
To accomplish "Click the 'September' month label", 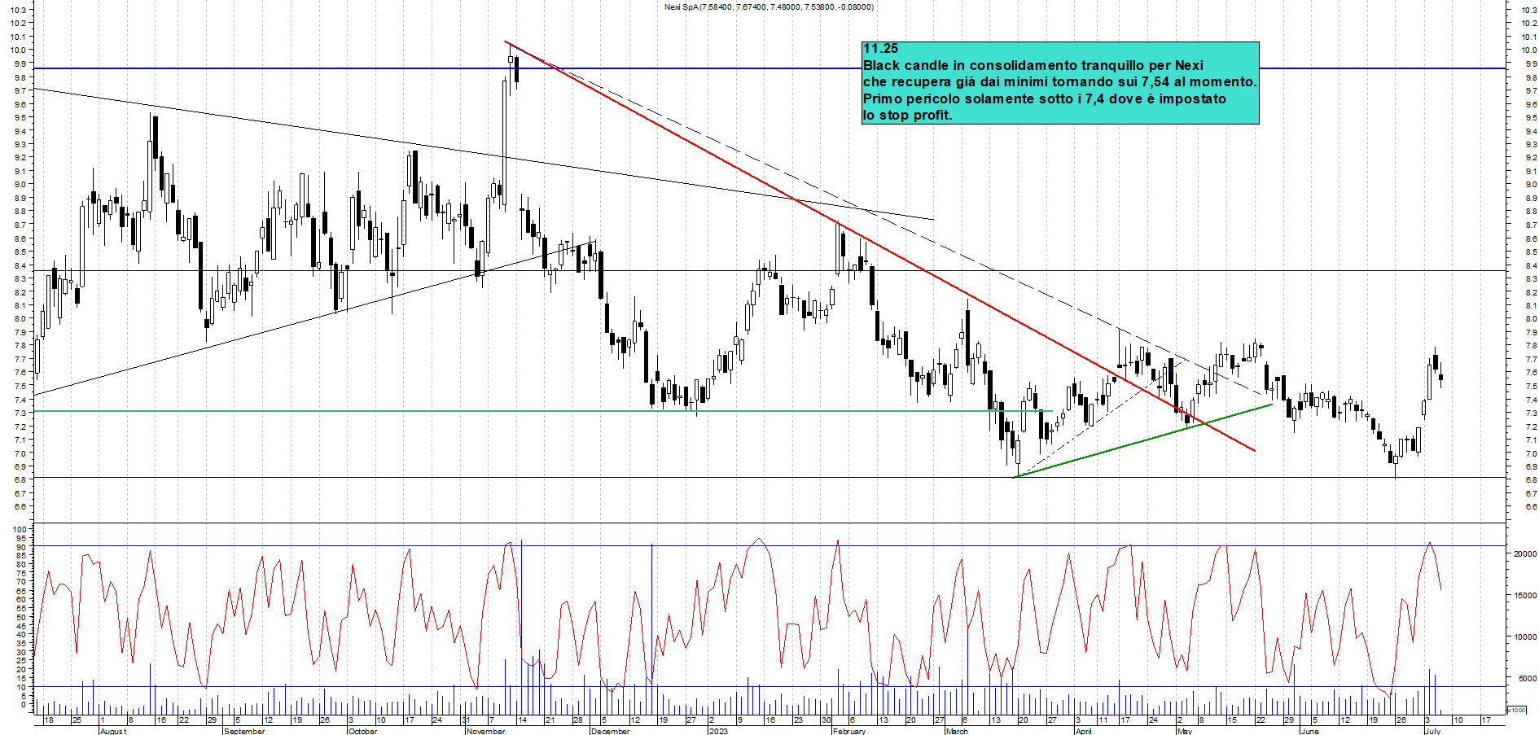I will [244, 731].
